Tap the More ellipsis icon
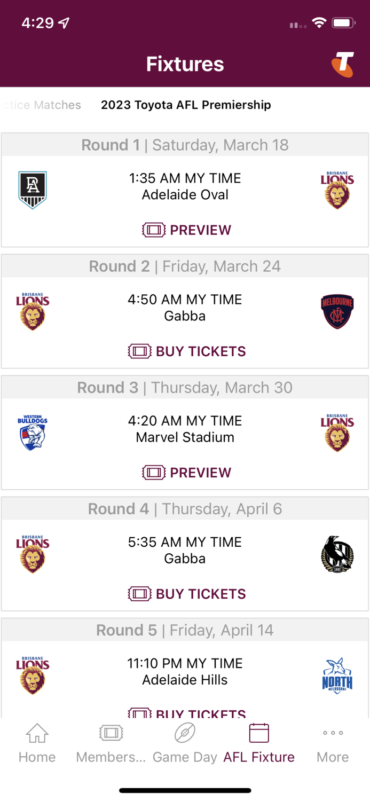This screenshot has height=801, width=370. click(332, 734)
